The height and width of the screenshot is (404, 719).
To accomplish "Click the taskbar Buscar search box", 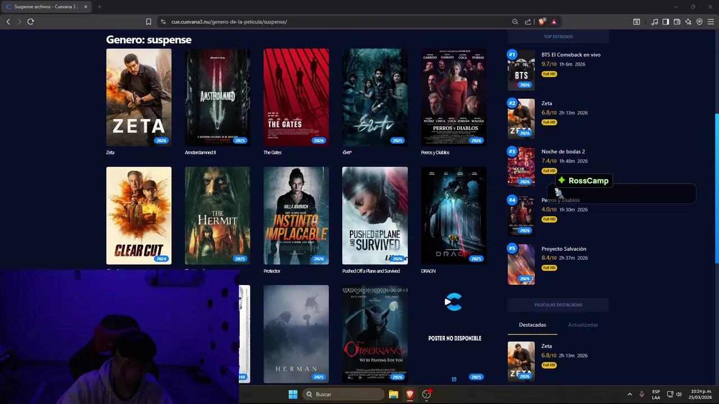I will (x=343, y=394).
